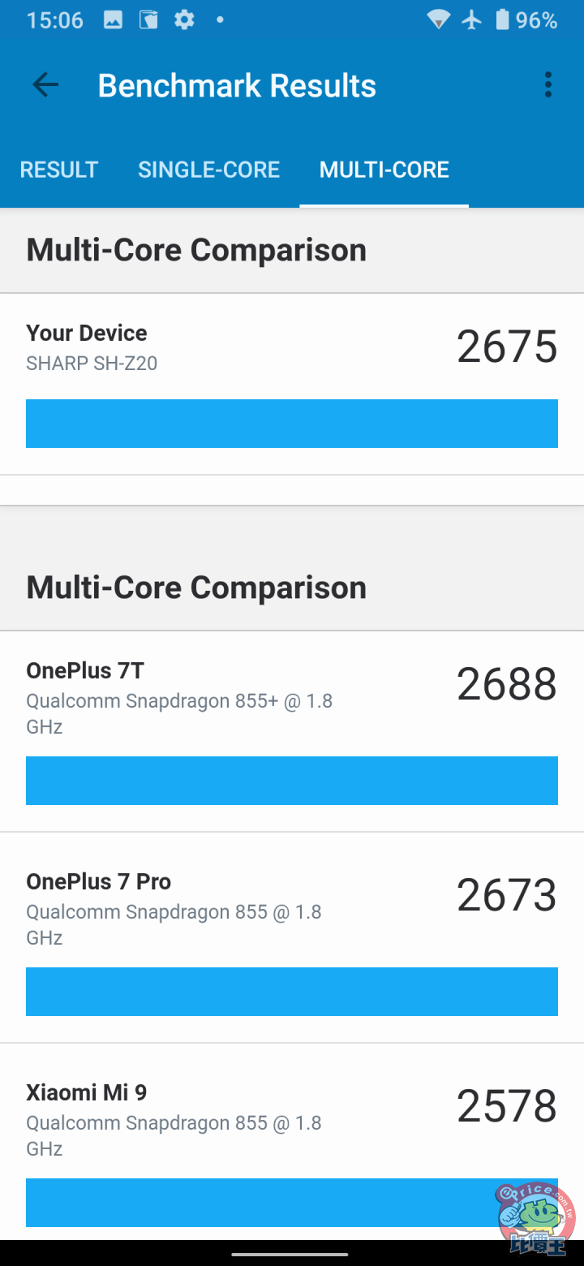Tap the 2673 score value

(x=507, y=895)
